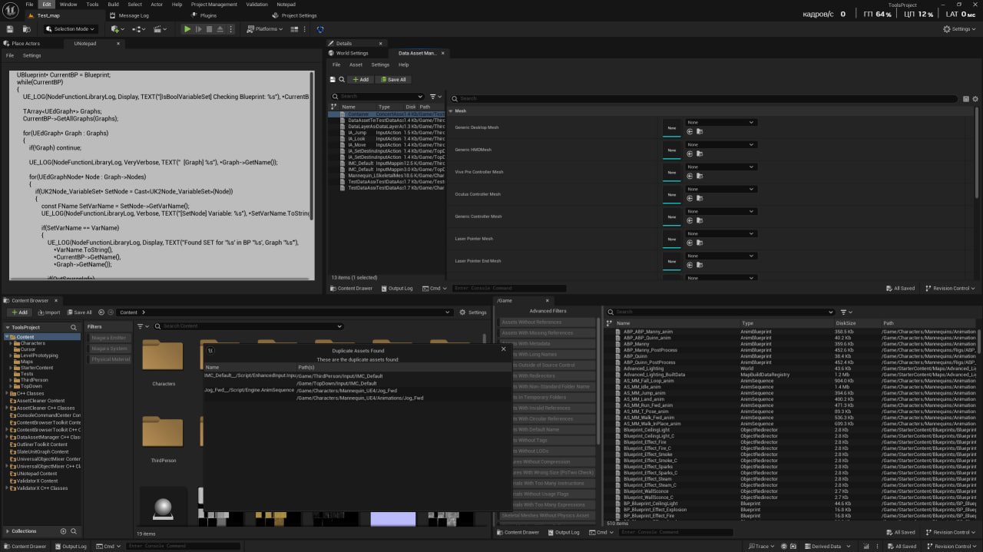Expand the StarterContent folder in tree
983x552 pixels.
12,368
